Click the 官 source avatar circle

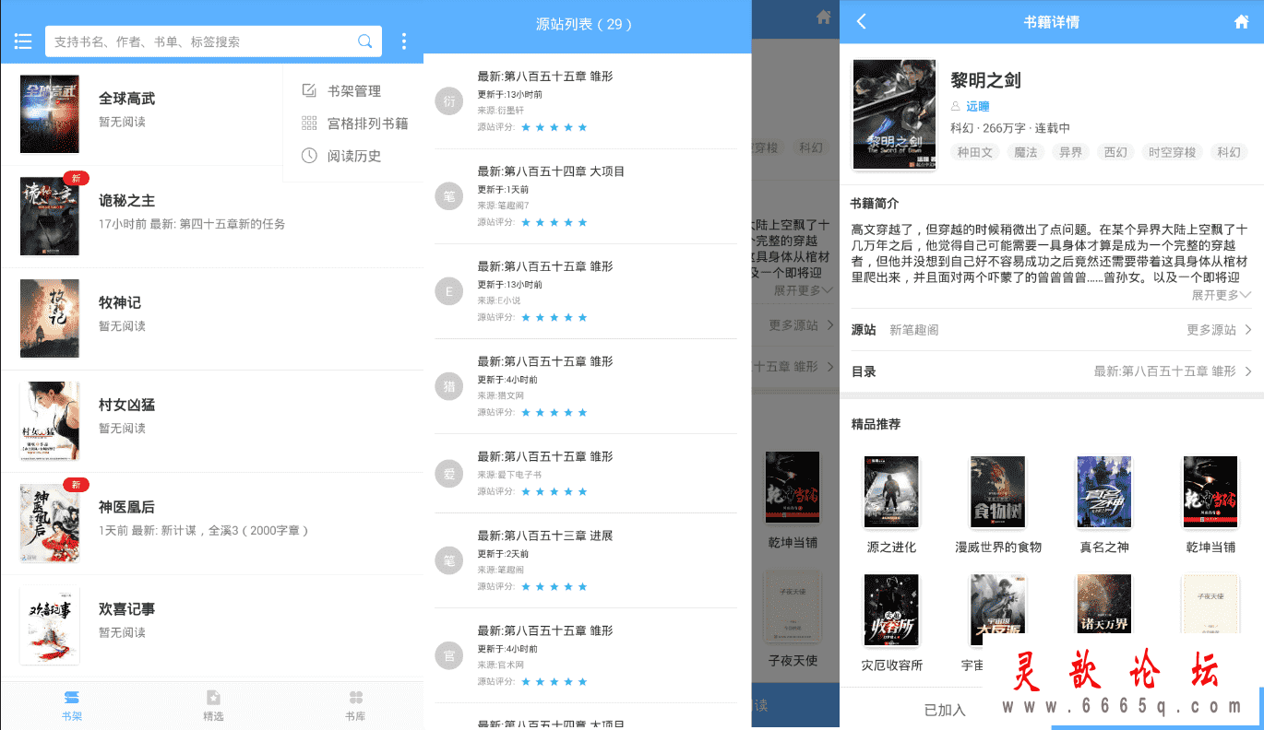[x=449, y=655]
